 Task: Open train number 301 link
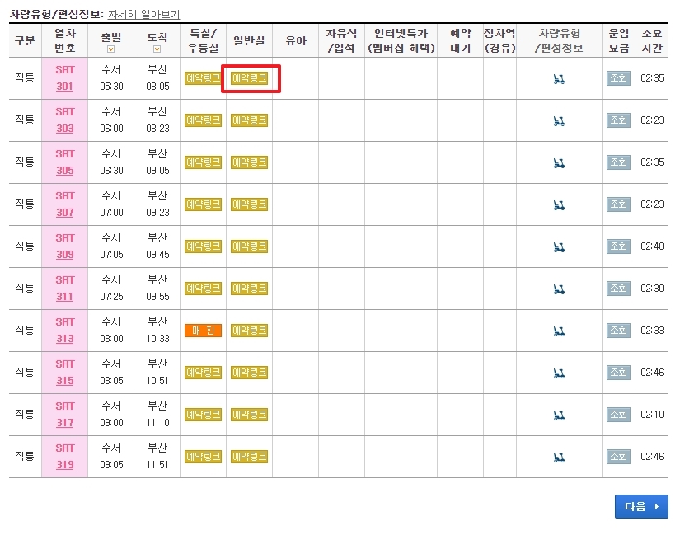click(x=64, y=87)
